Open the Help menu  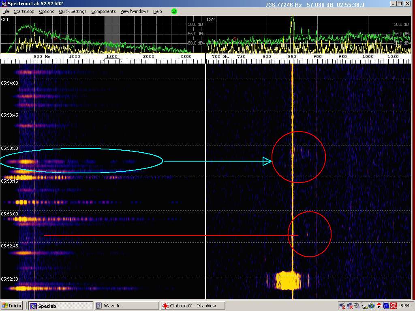tap(157, 11)
